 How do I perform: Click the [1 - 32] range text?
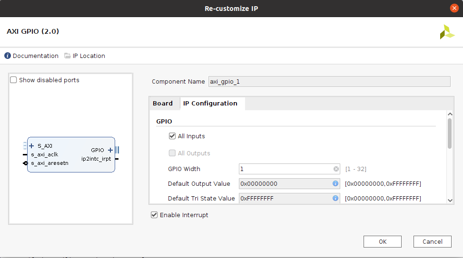pyautogui.click(x=356, y=169)
